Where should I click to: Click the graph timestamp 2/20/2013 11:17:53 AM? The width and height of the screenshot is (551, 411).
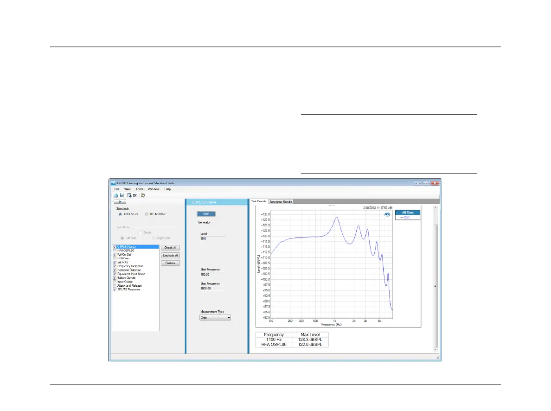pos(378,208)
